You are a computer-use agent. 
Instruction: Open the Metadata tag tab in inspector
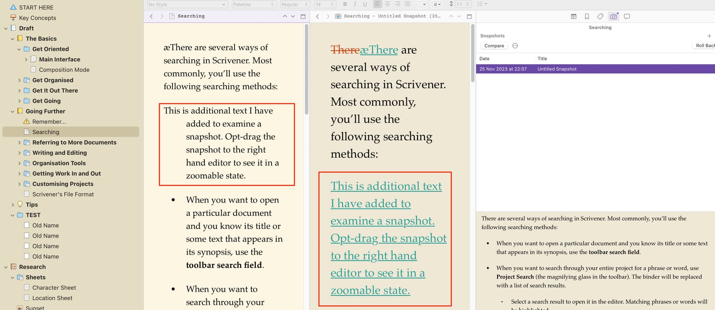[x=600, y=16]
